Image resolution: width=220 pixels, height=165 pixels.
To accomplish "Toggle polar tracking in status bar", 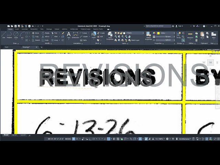I will 93,139.
